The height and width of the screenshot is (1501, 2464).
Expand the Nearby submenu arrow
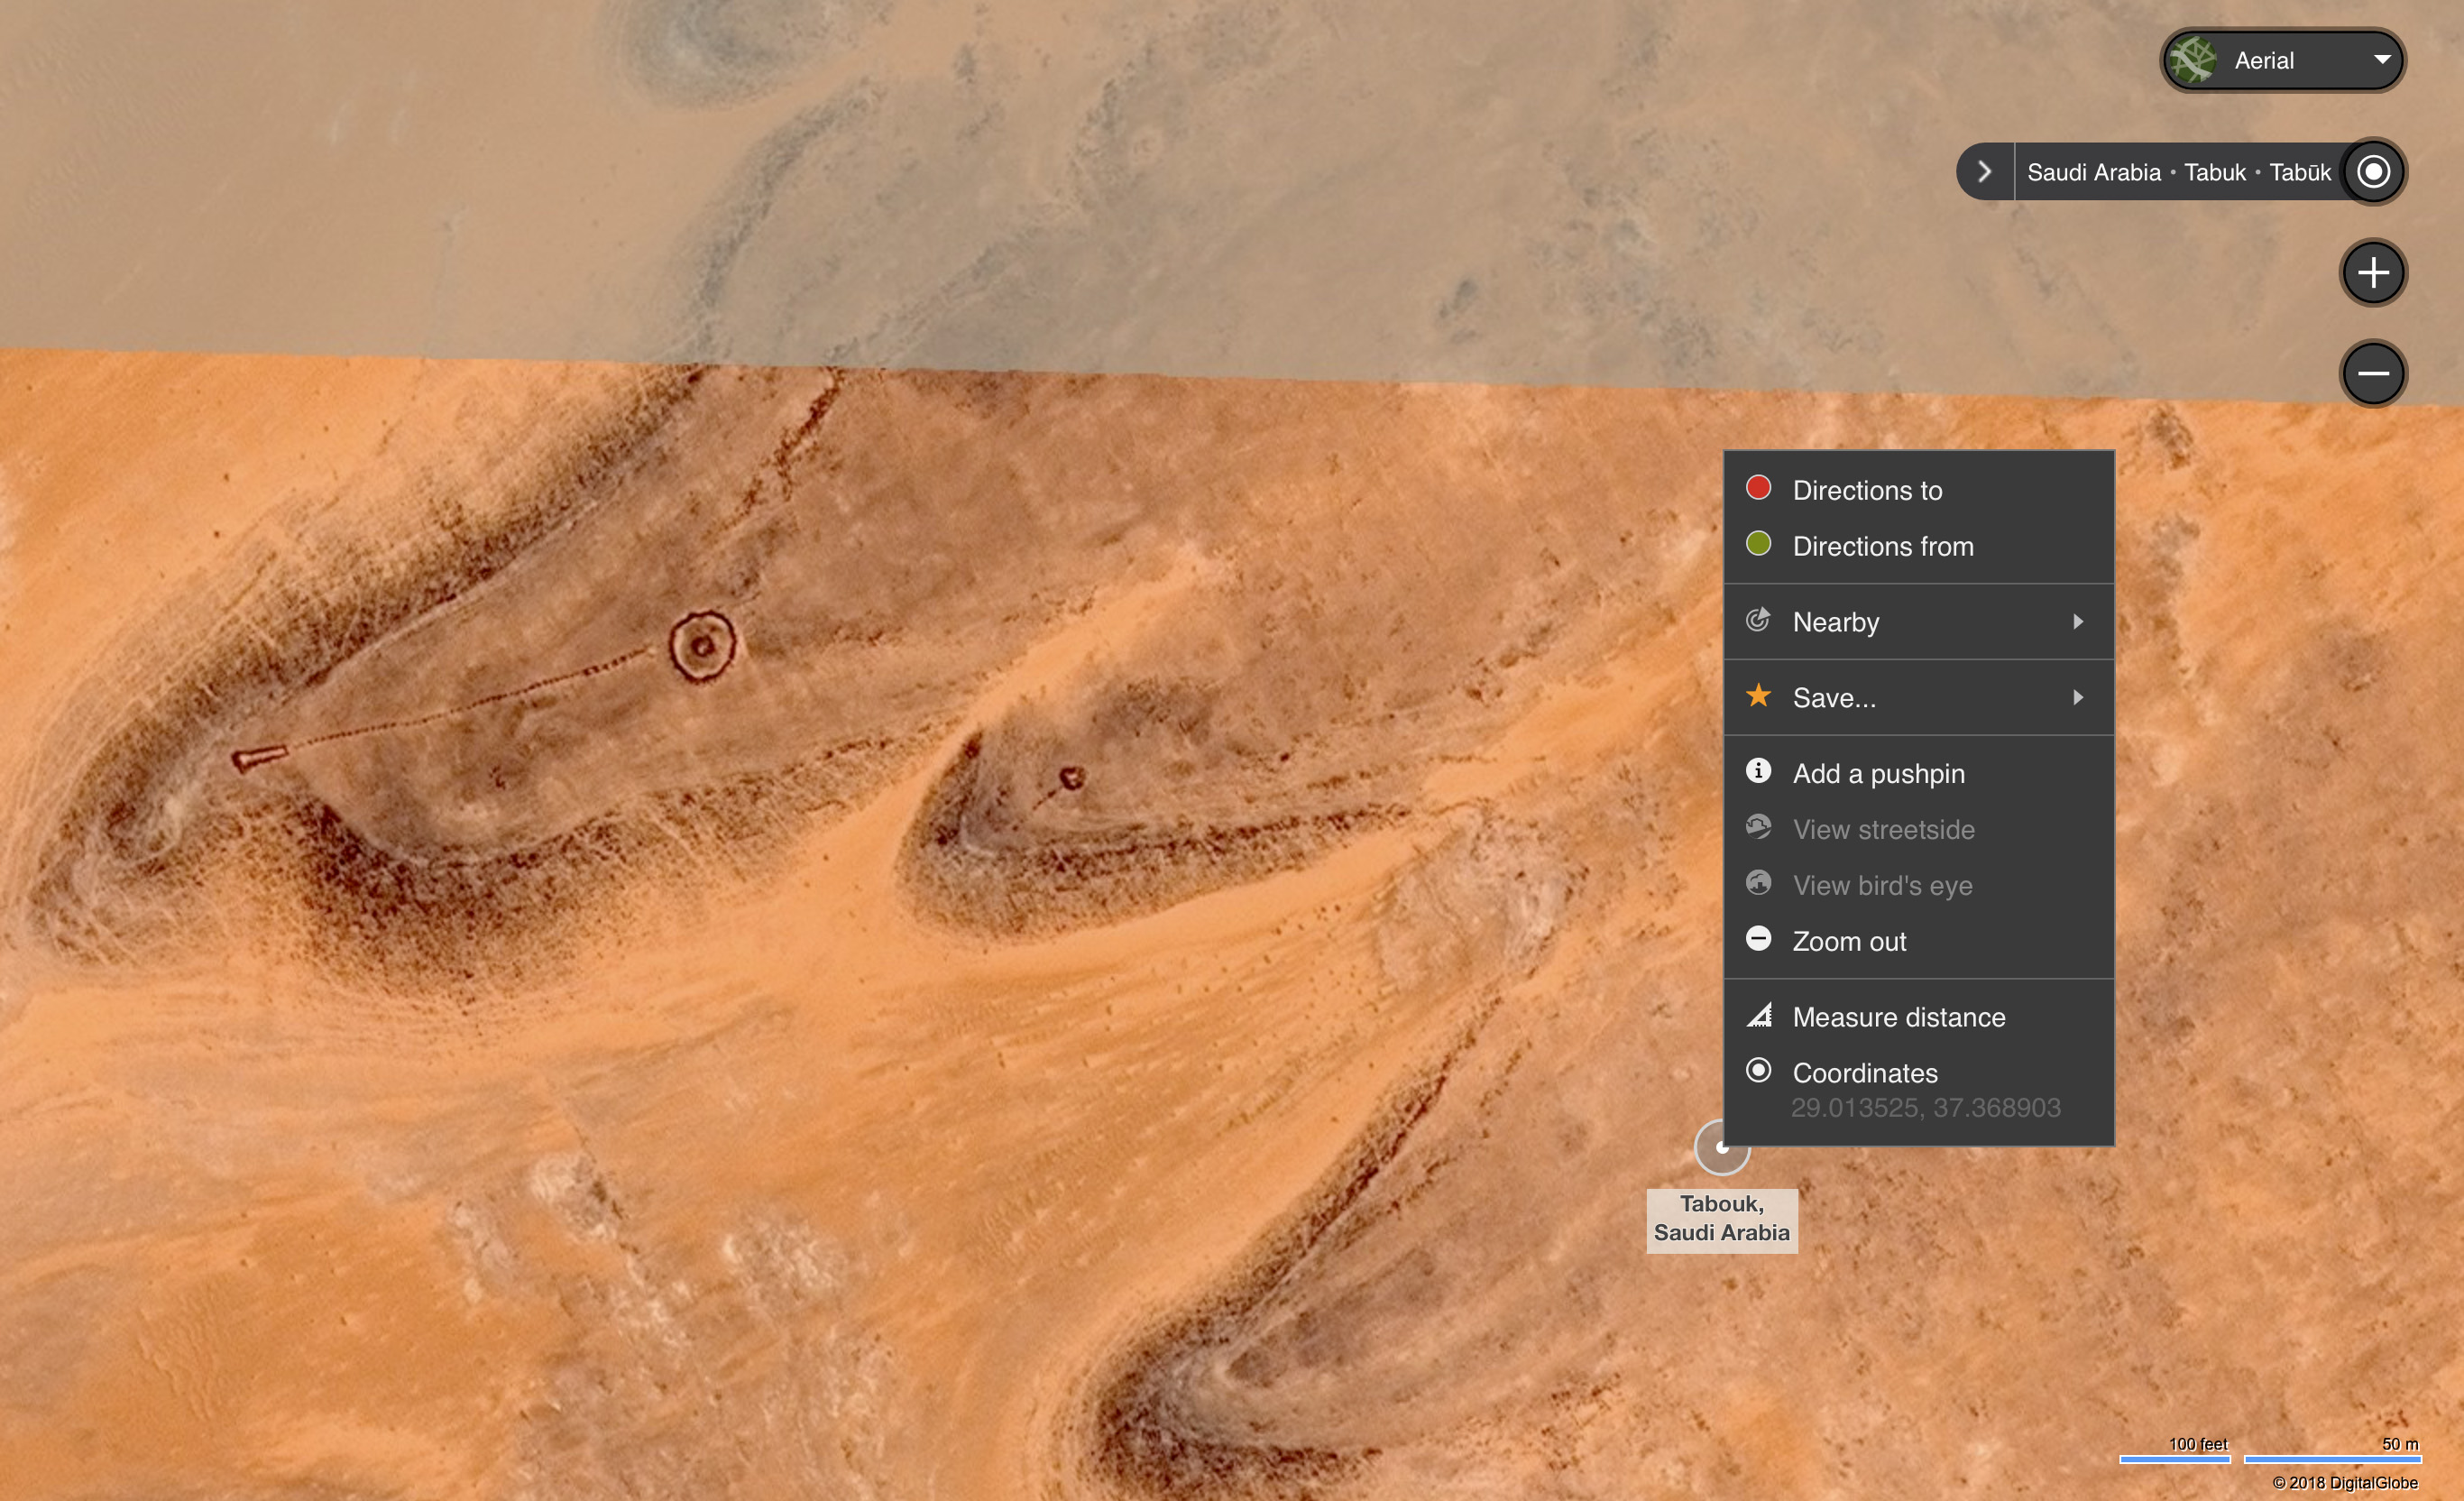click(x=2077, y=621)
